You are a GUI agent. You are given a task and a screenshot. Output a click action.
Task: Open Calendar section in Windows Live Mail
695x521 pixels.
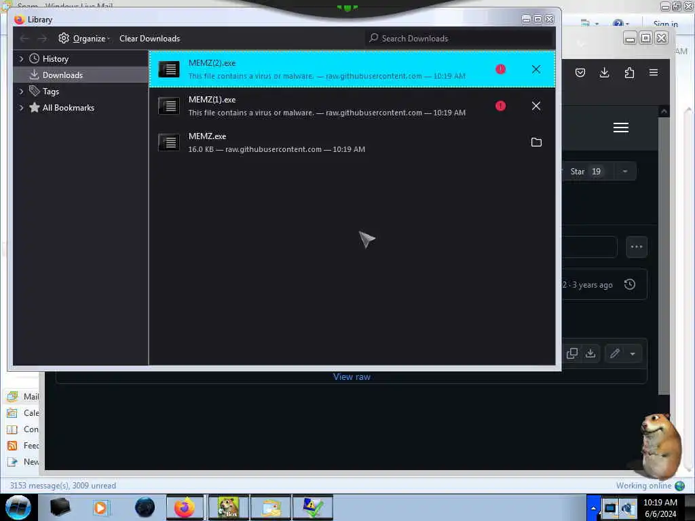(23, 413)
